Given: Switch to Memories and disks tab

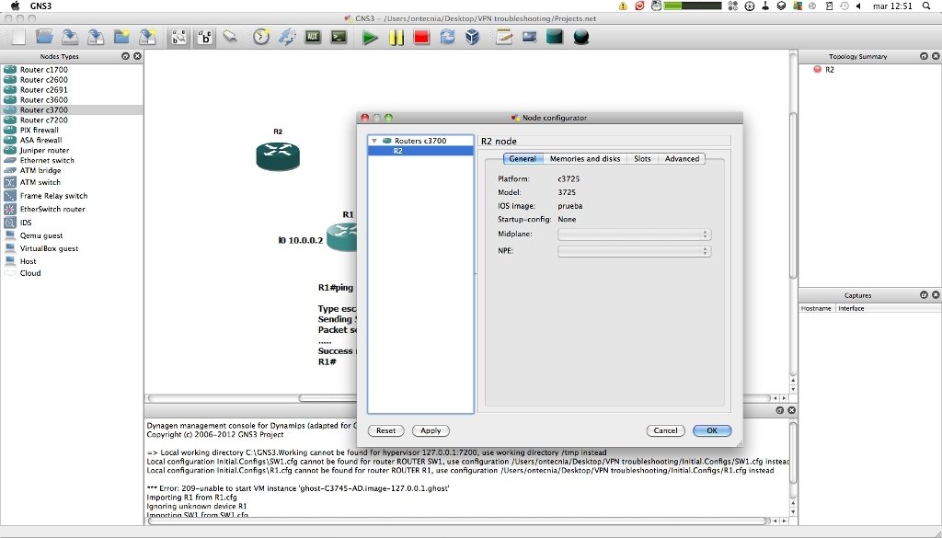Looking at the screenshot, I should click(x=585, y=159).
